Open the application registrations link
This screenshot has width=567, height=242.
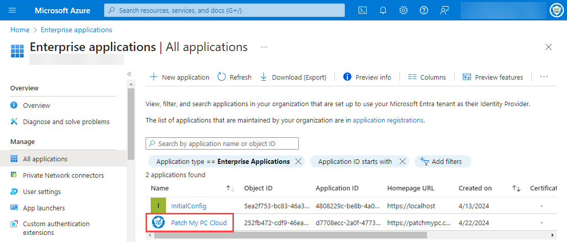click(x=388, y=120)
